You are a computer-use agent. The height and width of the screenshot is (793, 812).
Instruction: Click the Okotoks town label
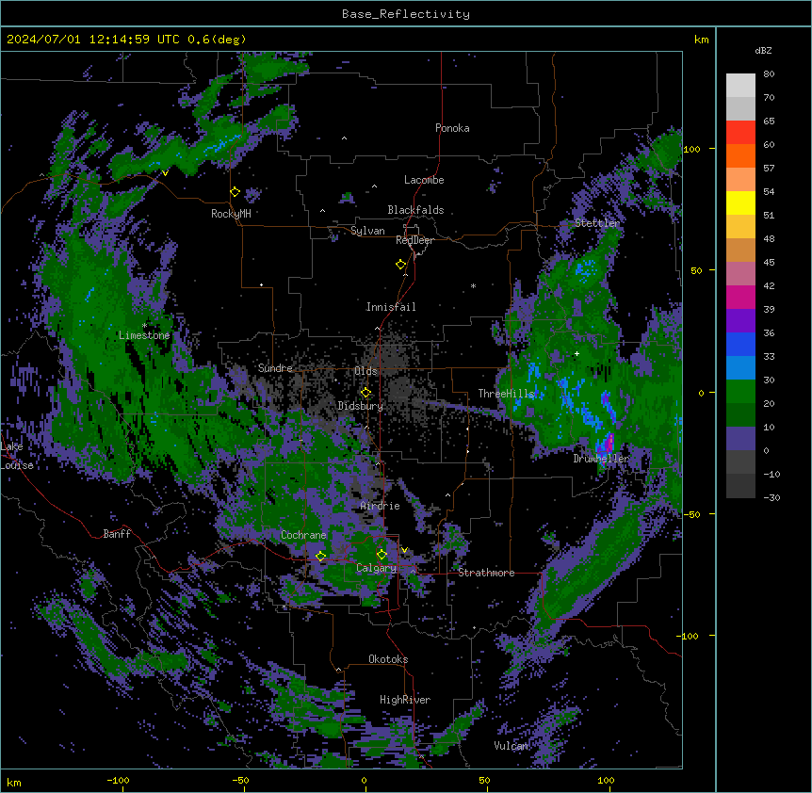(x=388, y=659)
